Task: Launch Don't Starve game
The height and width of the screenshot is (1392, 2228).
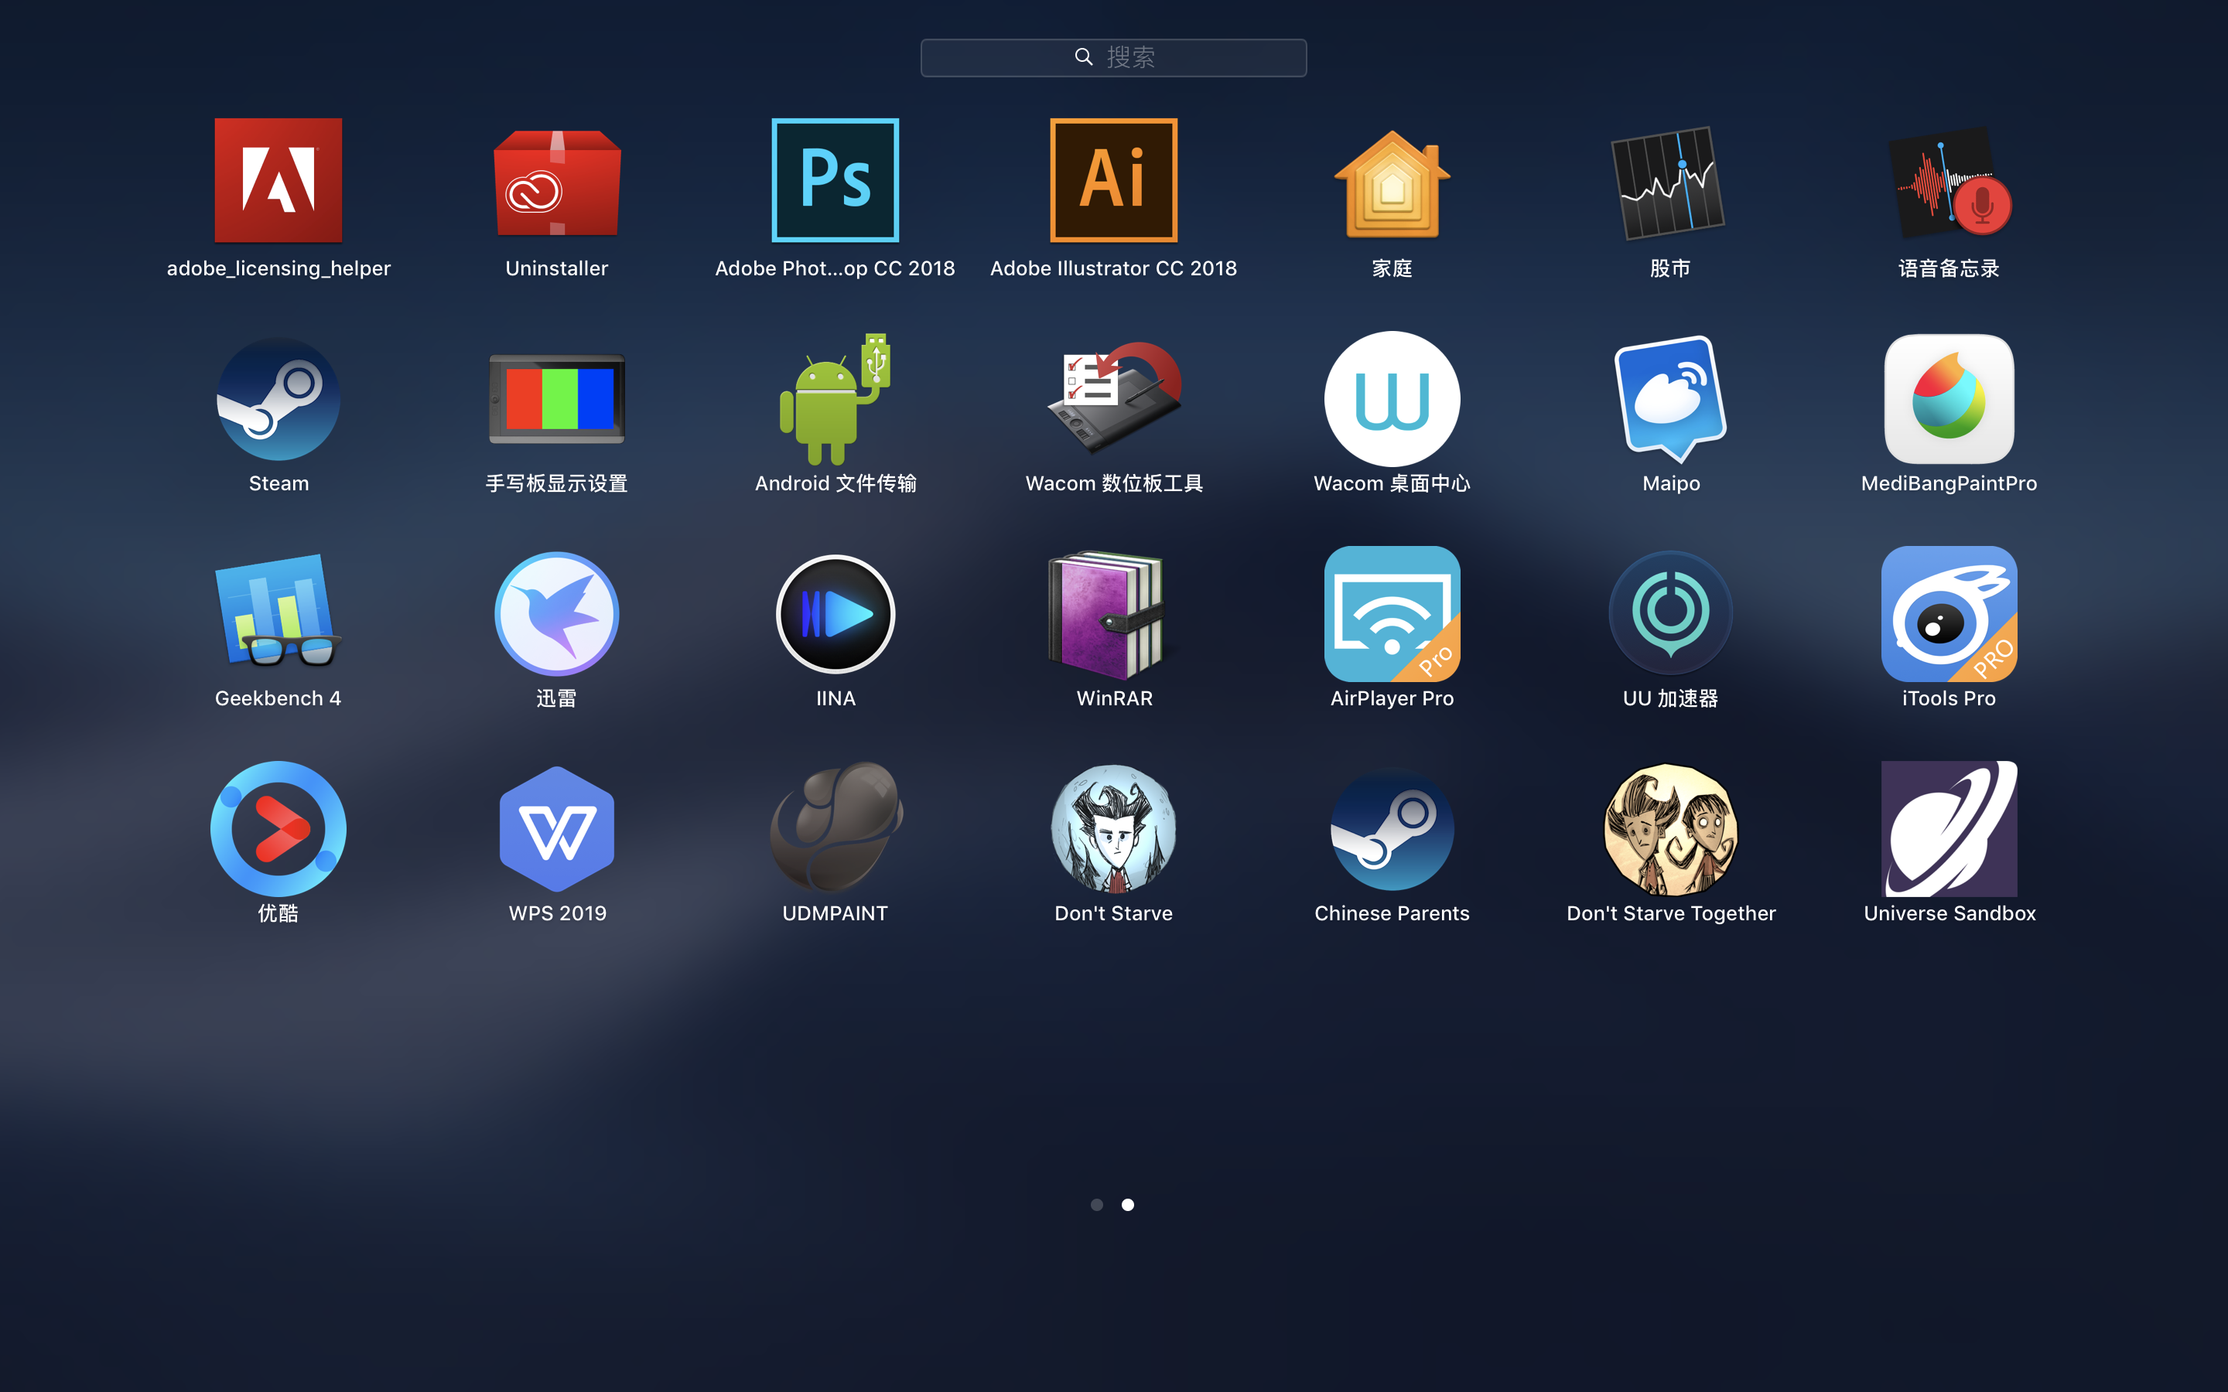Action: tap(1114, 828)
